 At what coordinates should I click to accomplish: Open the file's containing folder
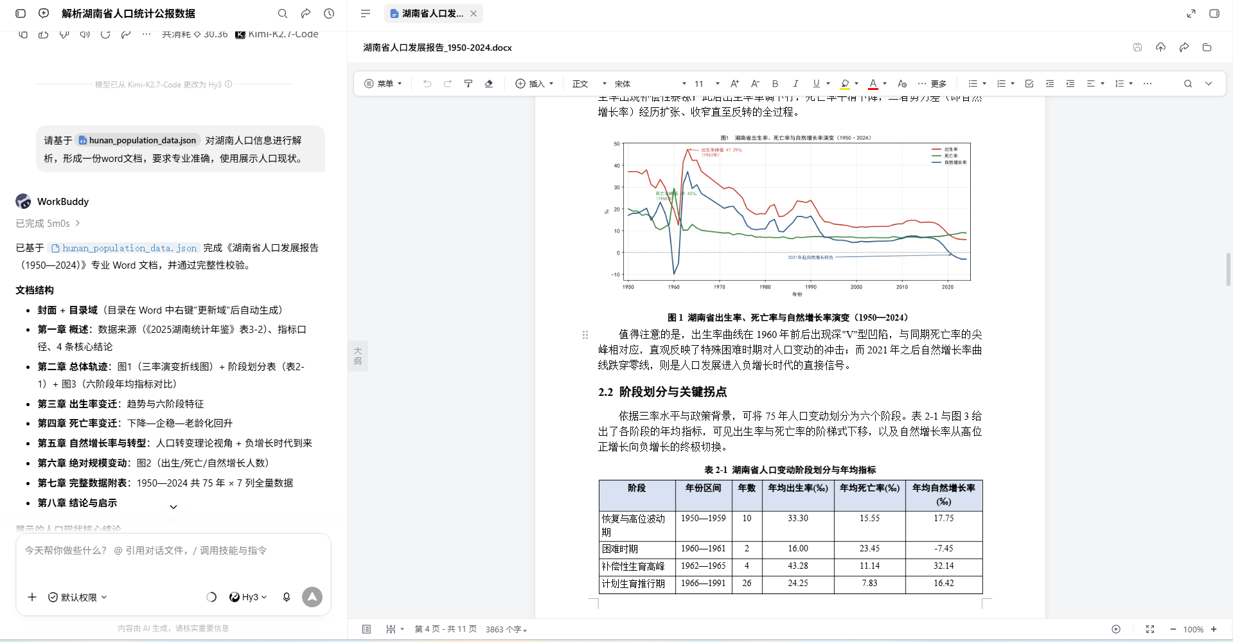[x=1207, y=47]
